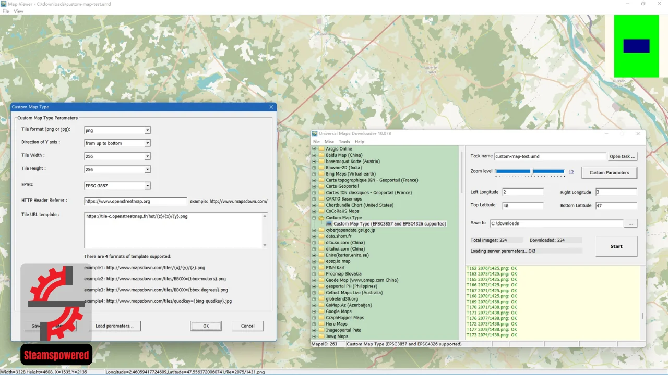Click the Custom Parameters button

tap(609, 173)
